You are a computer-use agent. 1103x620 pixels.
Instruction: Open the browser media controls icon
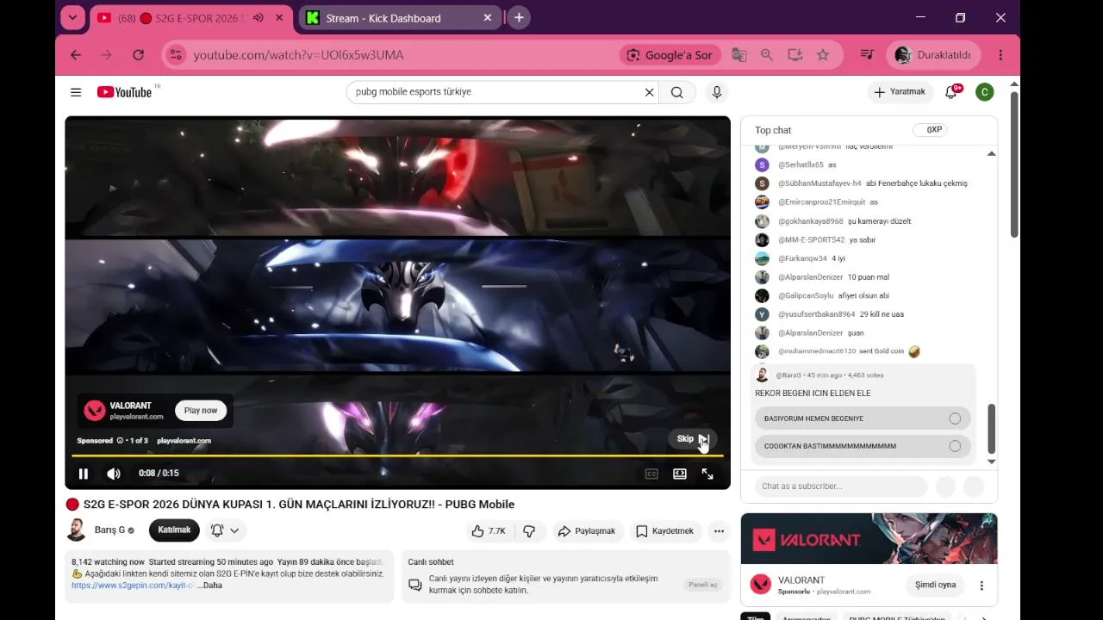[867, 55]
